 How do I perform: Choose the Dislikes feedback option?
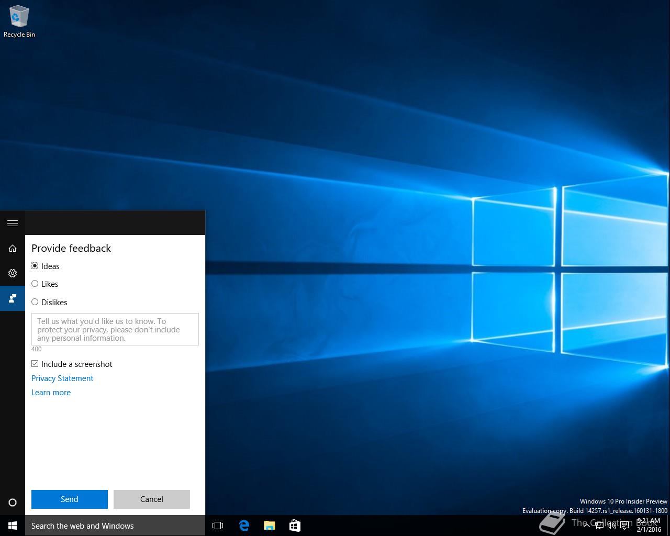click(35, 302)
